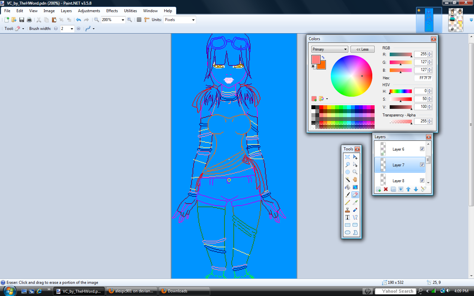
Task: Open the zoom level 200% dropdown
Action: (123, 20)
